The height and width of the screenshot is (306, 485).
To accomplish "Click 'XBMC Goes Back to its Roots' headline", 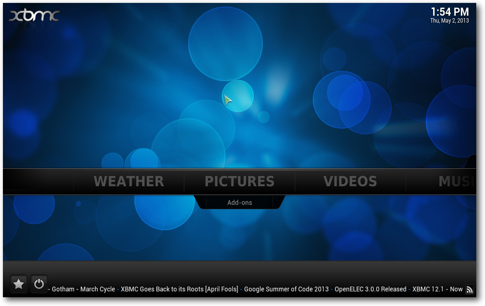I will (180, 289).
